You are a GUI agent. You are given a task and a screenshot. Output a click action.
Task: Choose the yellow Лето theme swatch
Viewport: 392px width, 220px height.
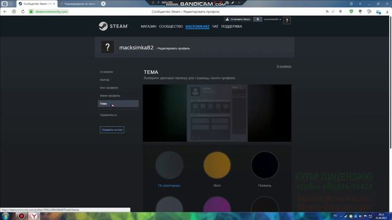[217, 165]
